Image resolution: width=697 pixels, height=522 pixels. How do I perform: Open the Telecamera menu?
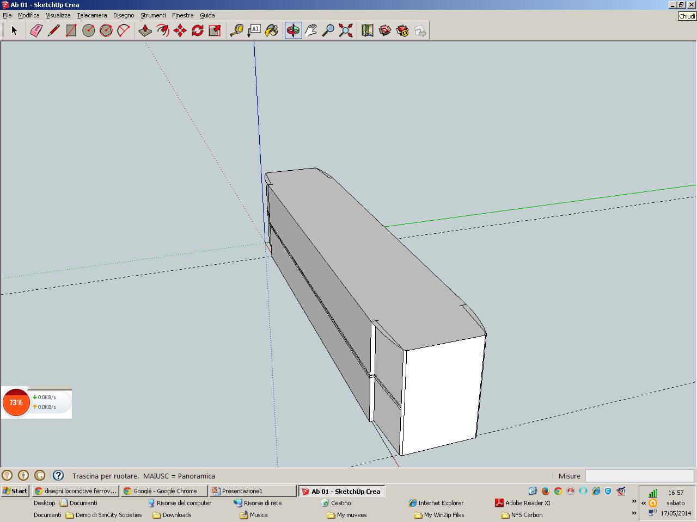91,15
